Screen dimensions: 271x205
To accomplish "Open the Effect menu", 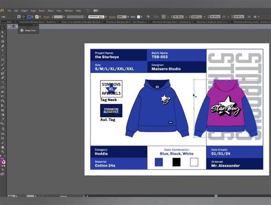I will pyautogui.click(x=51, y=11).
